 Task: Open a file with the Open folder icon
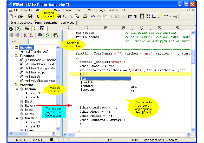pos(20,16)
